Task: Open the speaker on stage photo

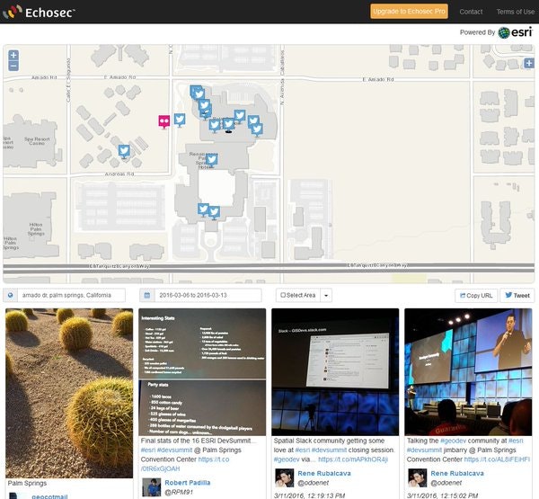Action: pos(468,372)
